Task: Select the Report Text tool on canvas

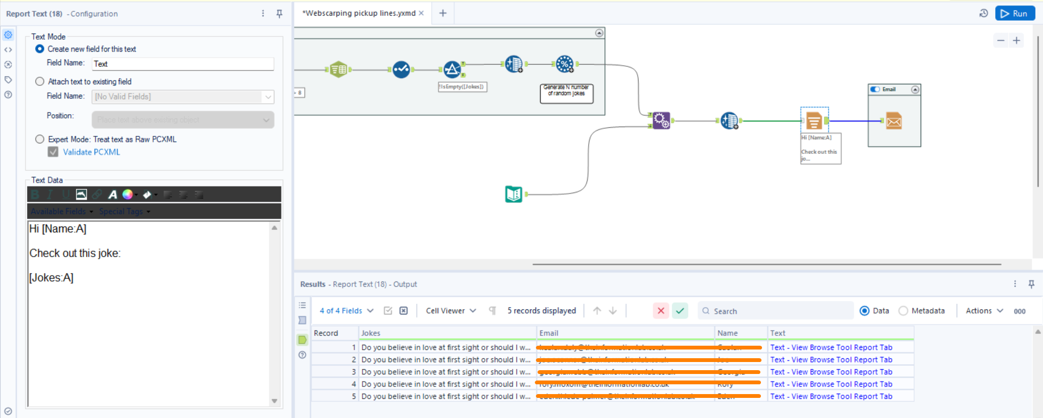Action: (814, 121)
